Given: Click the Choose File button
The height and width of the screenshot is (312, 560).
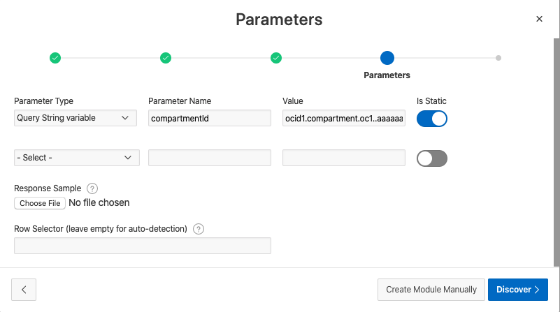Looking at the screenshot, I should coord(40,203).
